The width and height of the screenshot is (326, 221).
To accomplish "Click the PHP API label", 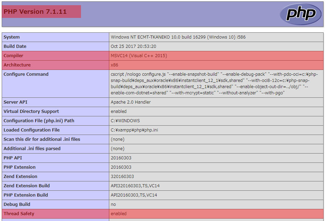I will click(x=13, y=158).
